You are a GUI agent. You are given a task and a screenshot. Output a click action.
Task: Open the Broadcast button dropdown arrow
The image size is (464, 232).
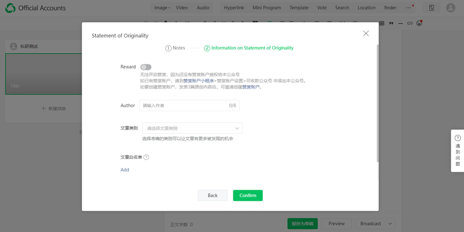390,224
